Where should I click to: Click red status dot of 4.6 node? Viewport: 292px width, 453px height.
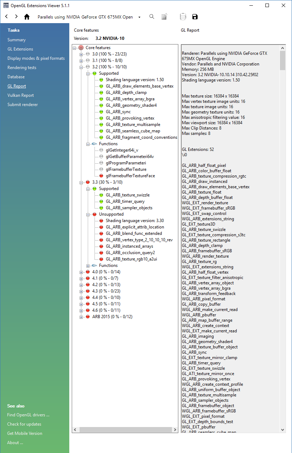click(88, 310)
